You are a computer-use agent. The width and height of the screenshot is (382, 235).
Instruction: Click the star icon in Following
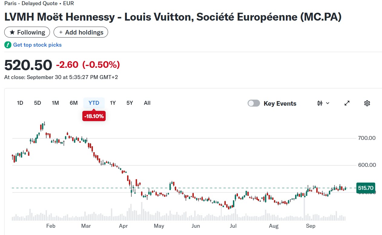pyautogui.click(x=12, y=32)
